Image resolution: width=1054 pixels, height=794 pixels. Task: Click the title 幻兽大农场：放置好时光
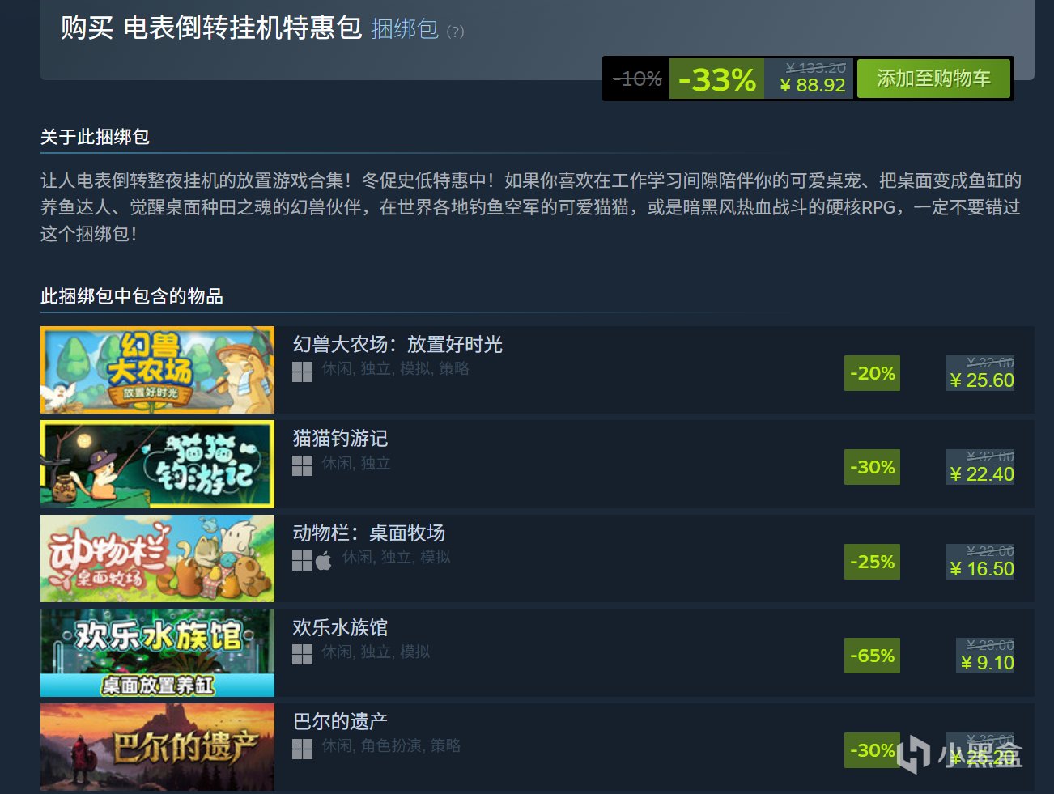[x=397, y=345]
